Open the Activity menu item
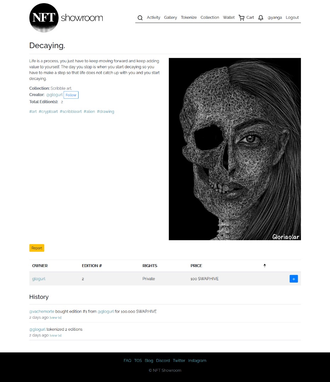 [153, 18]
